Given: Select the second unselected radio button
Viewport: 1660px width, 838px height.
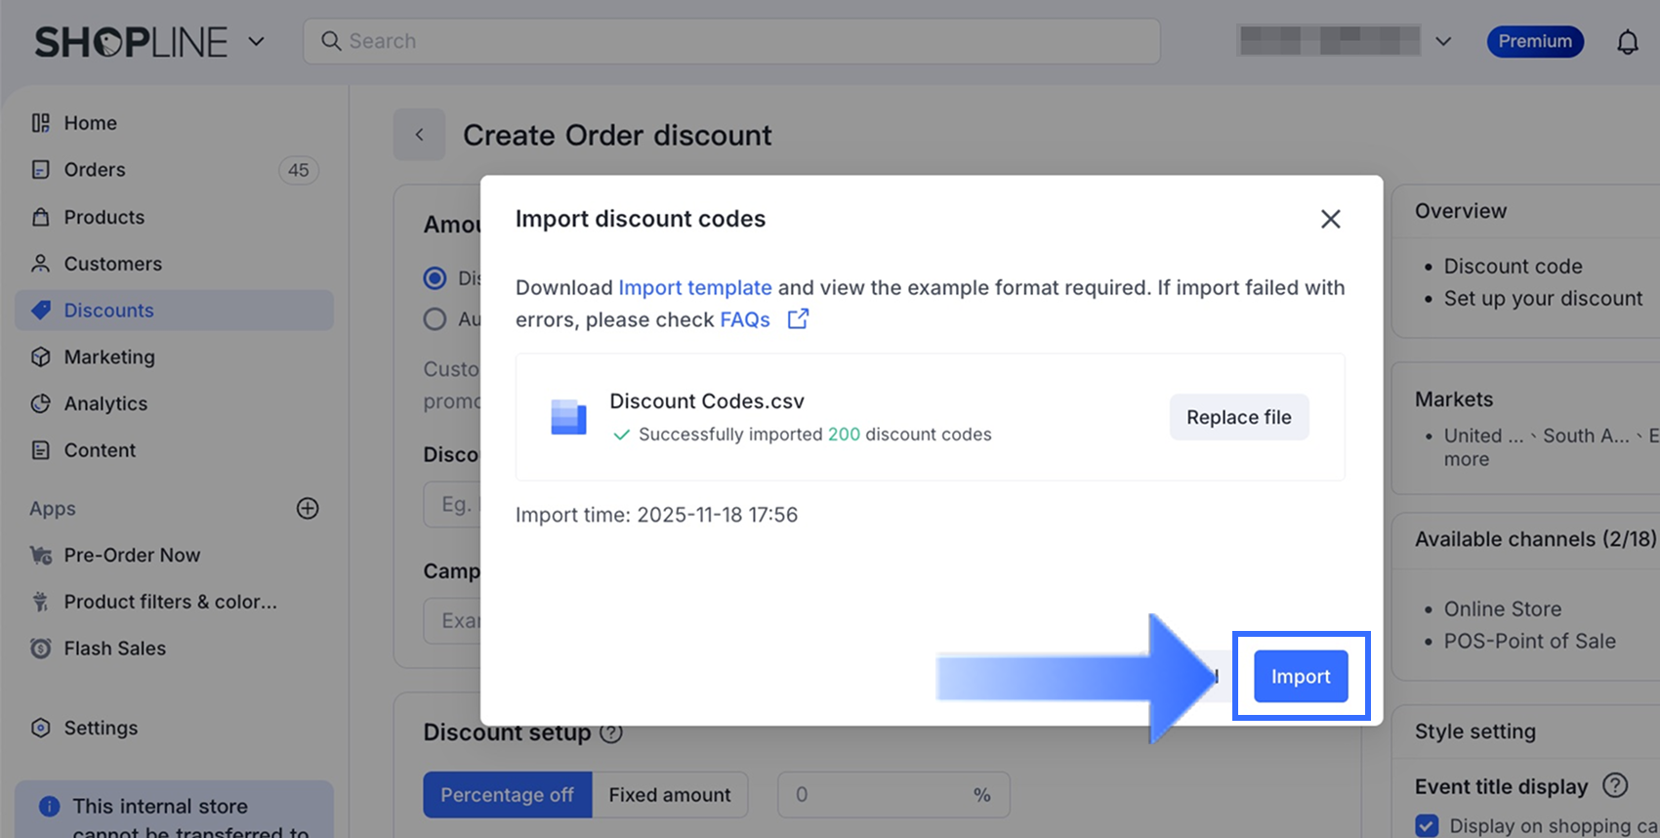Looking at the screenshot, I should click(x=435, y=319).
